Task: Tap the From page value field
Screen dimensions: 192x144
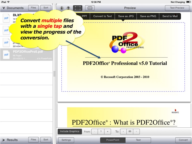Action: [101, 132]
